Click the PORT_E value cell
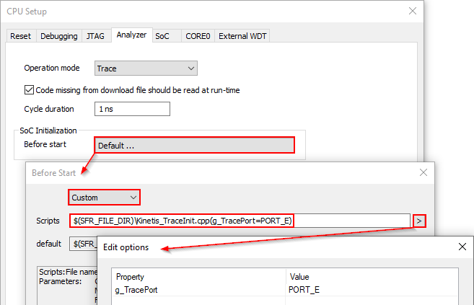474x305 pixels. tap(371, 289)
